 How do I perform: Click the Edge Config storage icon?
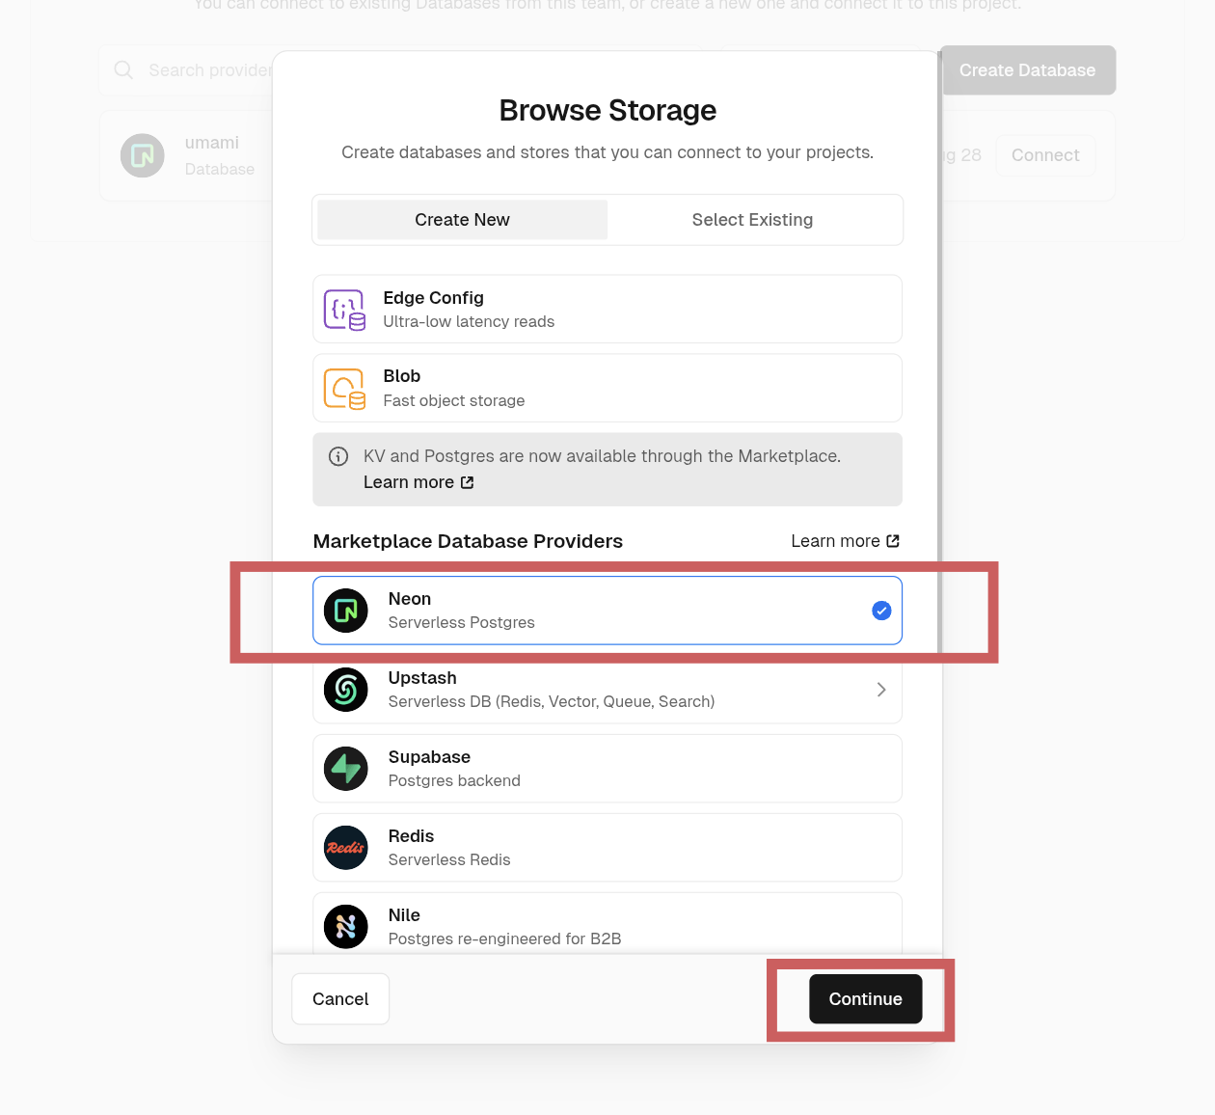coord(344,310)
